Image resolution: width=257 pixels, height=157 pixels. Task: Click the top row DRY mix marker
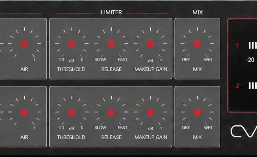[186, 60]
